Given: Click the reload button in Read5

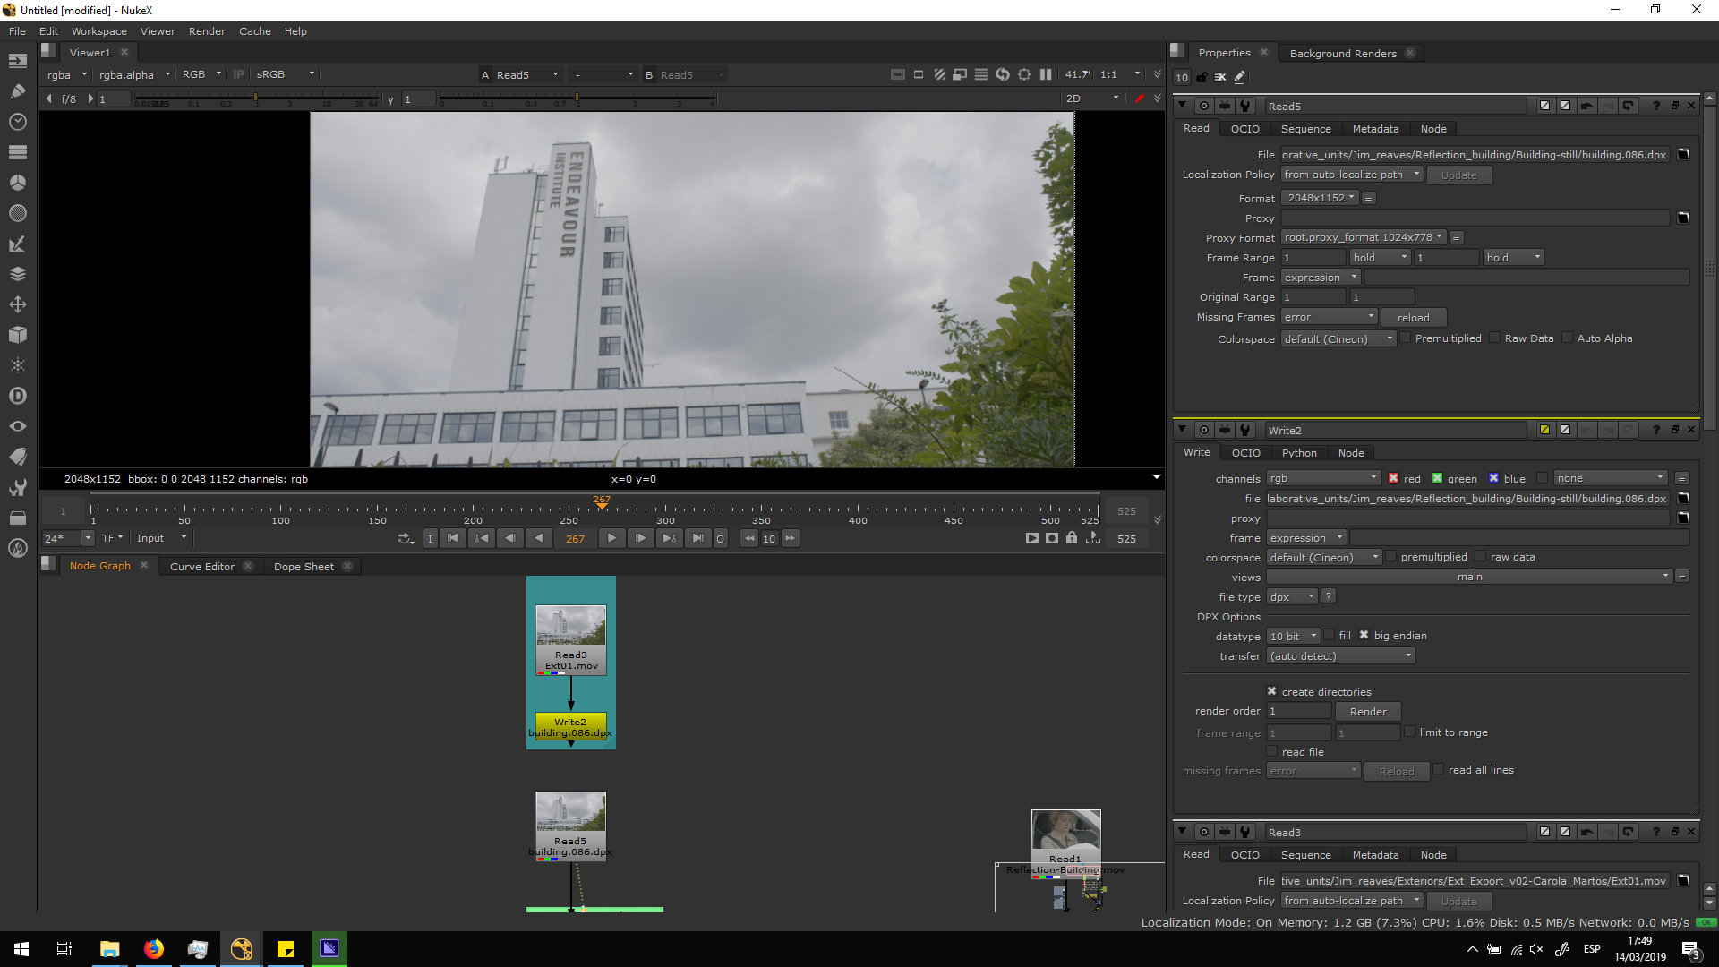Looking at the screenshot, I should 1413,318.
